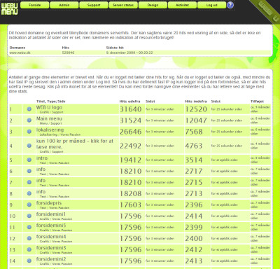Select the 'kun 100 kr pr måned' title
Image resolution: width=280 pixels, height=269 pixels.
[75, 144]
